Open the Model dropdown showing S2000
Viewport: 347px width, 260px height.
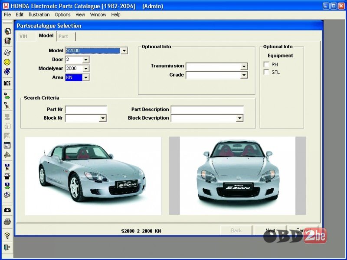(x=124, y=51)
